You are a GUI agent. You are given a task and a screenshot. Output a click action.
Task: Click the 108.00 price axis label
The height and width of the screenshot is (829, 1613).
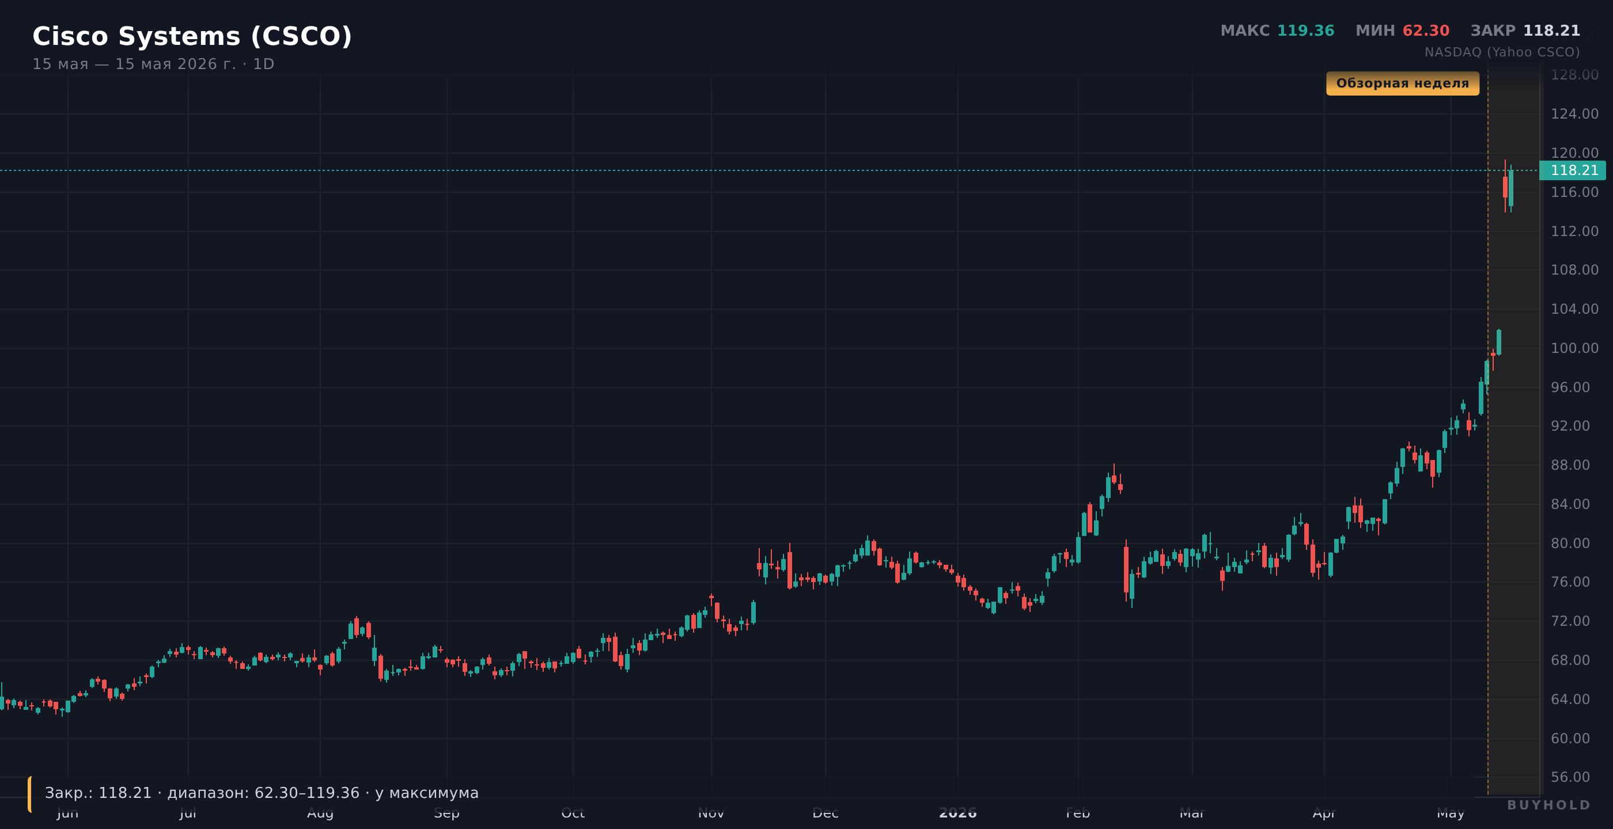(x=1574, y=269)
